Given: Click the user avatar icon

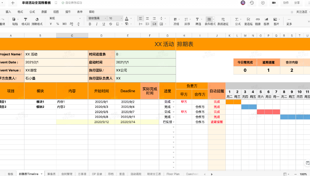Looking at the screenshot, I should tap(243, 3).
